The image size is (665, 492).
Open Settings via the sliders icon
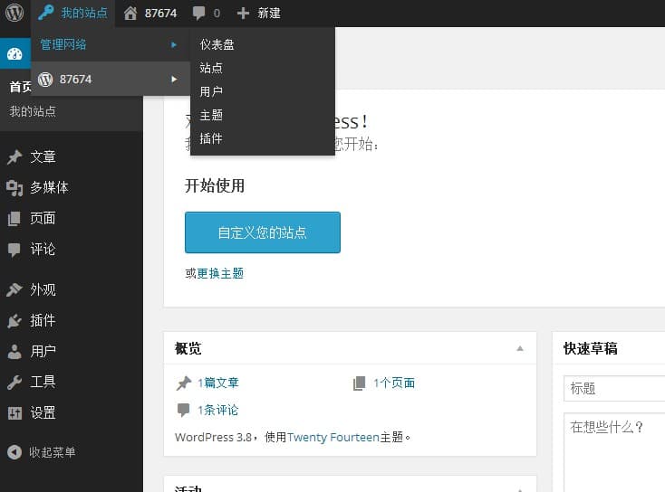(14, 413)
